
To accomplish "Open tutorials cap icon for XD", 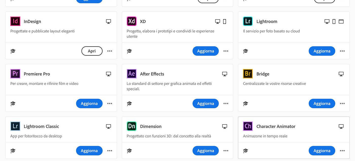I will tap(129, 51).
